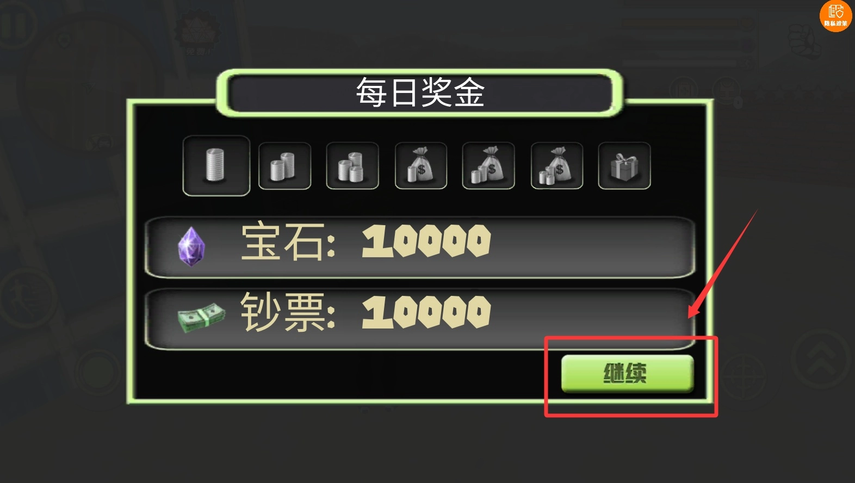This screenshot has width=855, height=483.
Task: Click the 钞票 10000 reward row
Action: tap(419, 317)
